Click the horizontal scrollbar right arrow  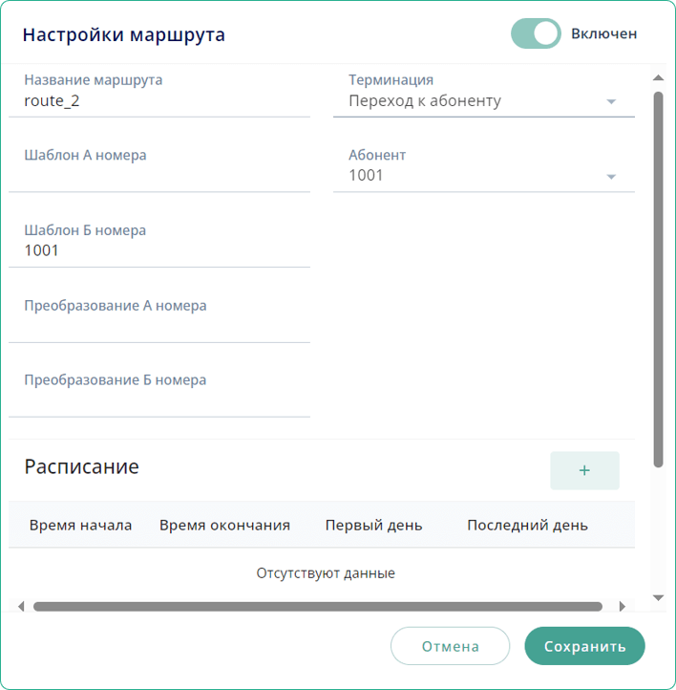tap(623, 606)
